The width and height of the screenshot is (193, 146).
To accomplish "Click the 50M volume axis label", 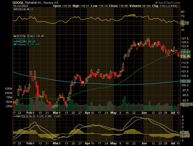I will point(9,102).
